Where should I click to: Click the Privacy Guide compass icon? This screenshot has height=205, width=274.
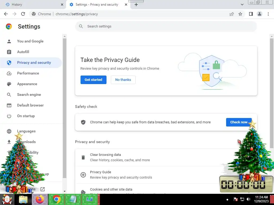tap(83, 175)
